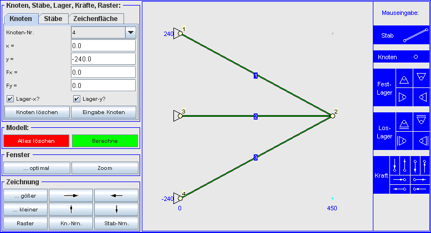Pick the right-pointing Loslager roller support
The height and width of the screenshot is (233, 431).
point(405,140)
